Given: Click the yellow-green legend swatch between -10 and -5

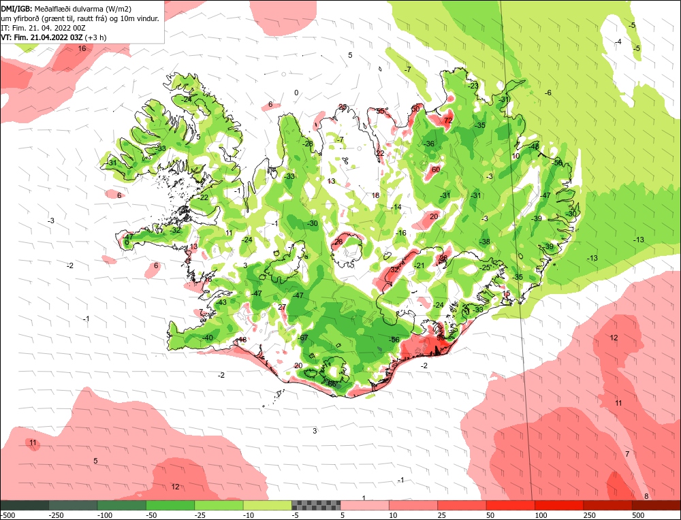Looking at the screenshot, I should coord(268,505).
